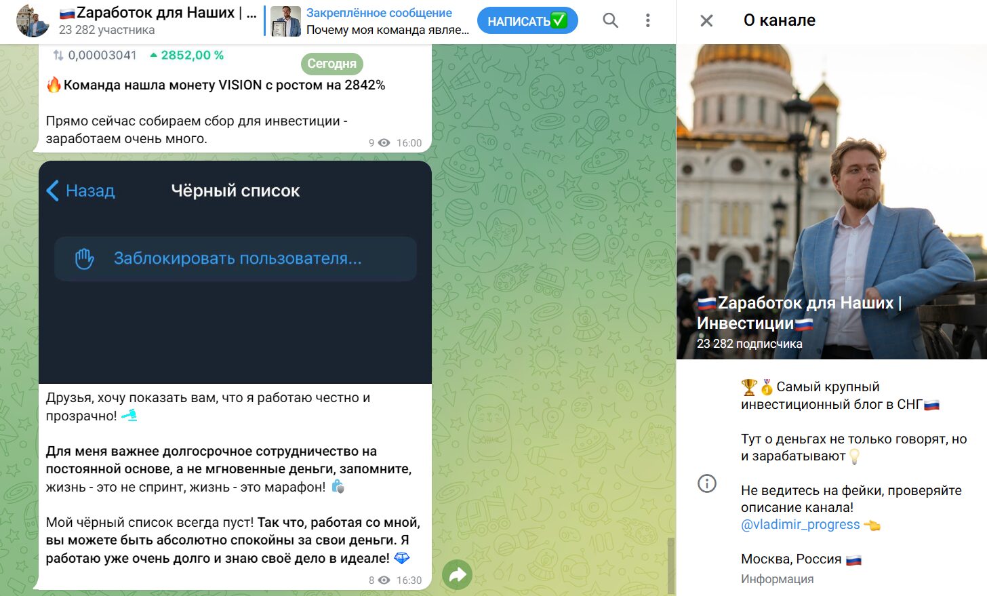Click the pinned message thumbnail image

pos(285,21)
